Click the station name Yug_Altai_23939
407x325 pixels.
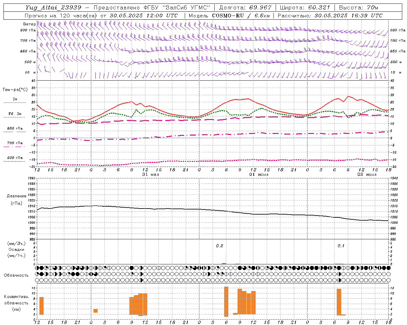pyautogui.click(x=53, y=8)
